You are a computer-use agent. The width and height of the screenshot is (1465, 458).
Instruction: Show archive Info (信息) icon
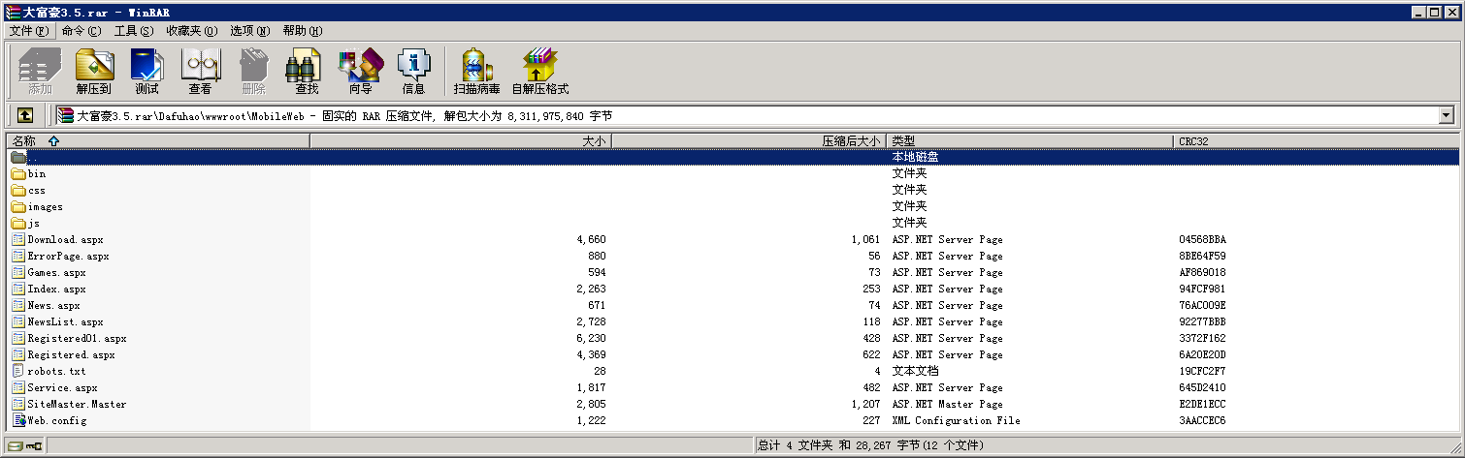413,72
